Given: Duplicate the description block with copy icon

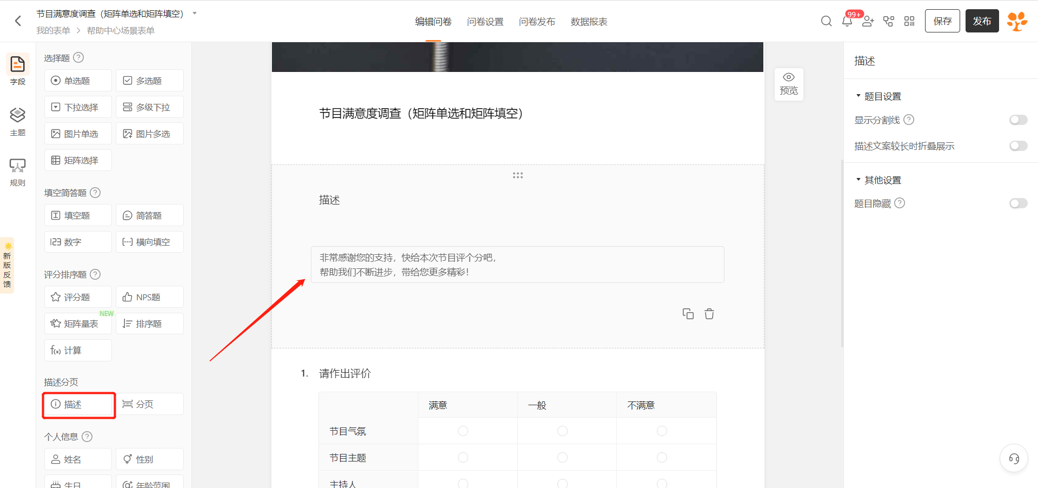Looking at the screenshot, I should [x=688, y=314].
